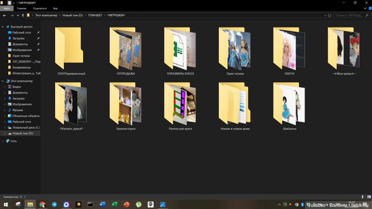The image size is (372, 209).
Task: Select the Шаблоны folder
Action: click(289, 104)
